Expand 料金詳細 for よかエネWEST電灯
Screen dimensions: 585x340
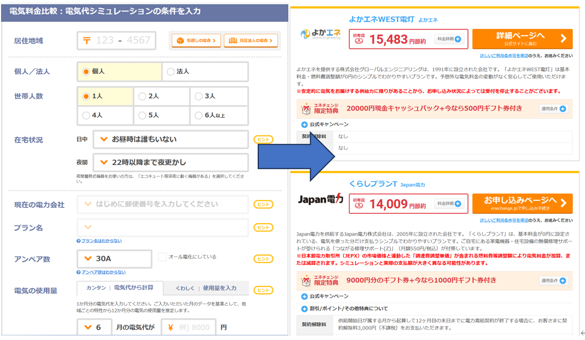tap(449, 39)
